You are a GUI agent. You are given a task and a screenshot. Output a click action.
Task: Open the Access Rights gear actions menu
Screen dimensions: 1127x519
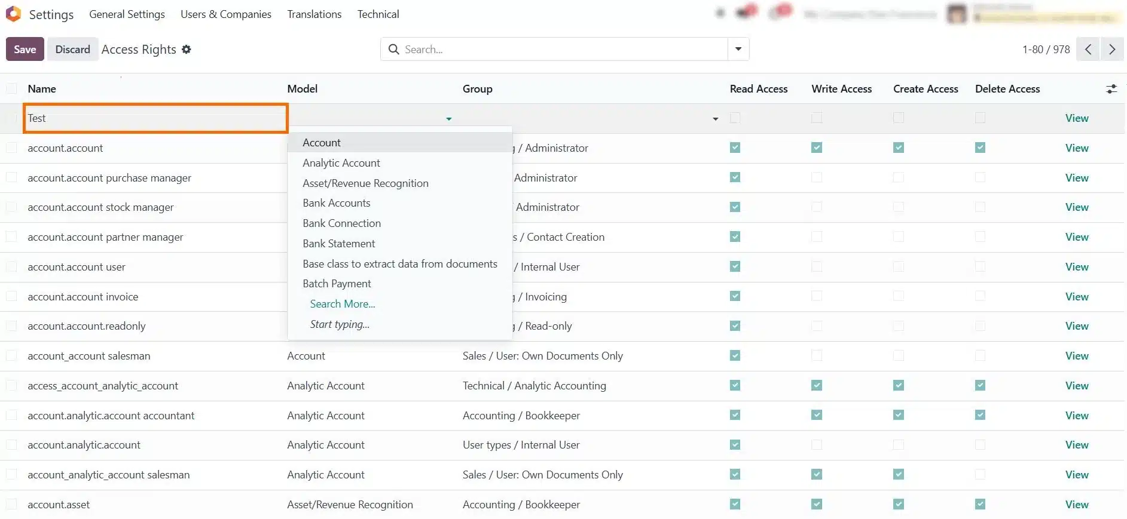coord(187,50)
